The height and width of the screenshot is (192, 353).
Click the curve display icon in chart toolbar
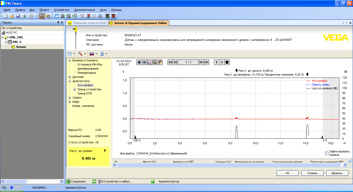pyautogui.click(x=149, y=62)
